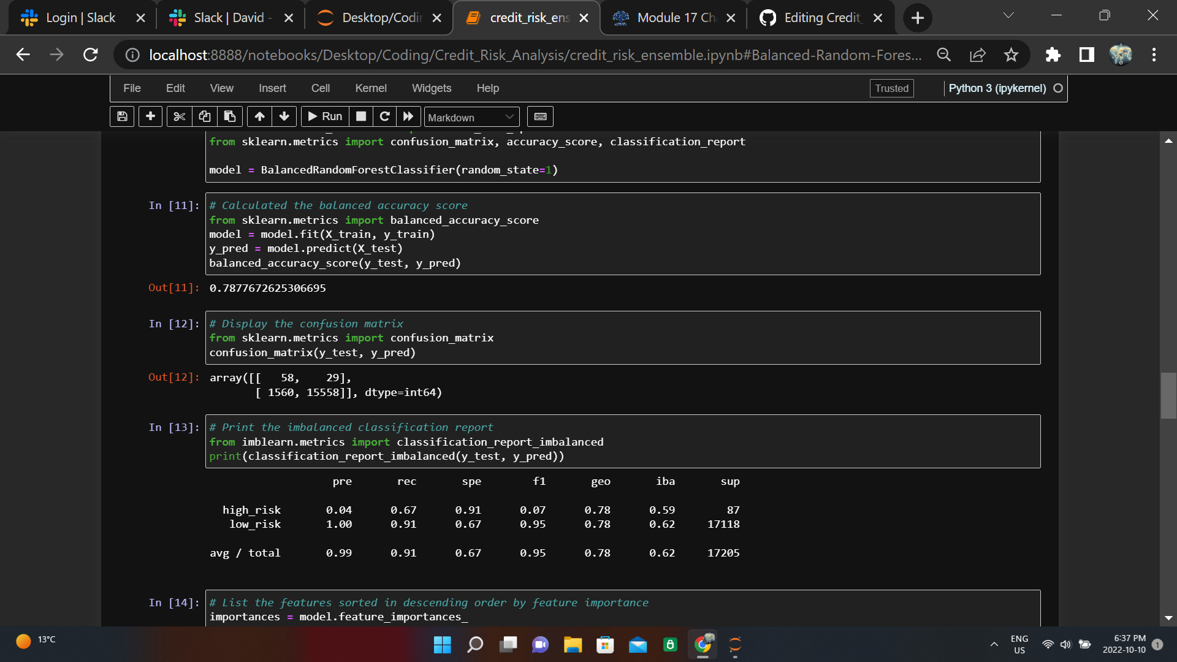The height and width of the screenshot is (662, 1177).
Task: Move the selected cell down
Action: click(284, 116)
